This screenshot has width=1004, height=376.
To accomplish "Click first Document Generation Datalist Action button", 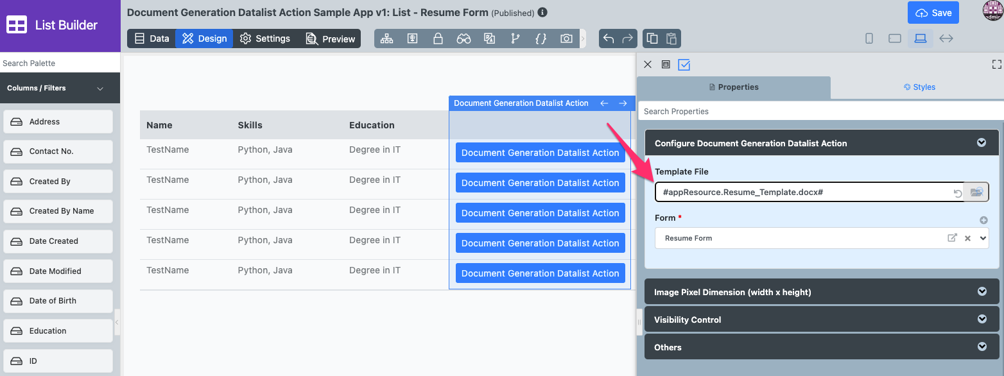I will click(x=540, y=153).
